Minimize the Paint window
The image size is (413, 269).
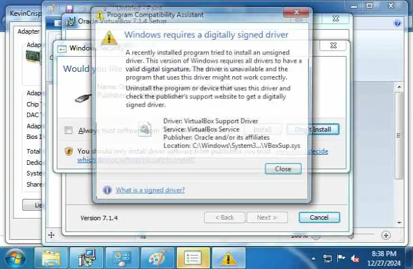354,6
